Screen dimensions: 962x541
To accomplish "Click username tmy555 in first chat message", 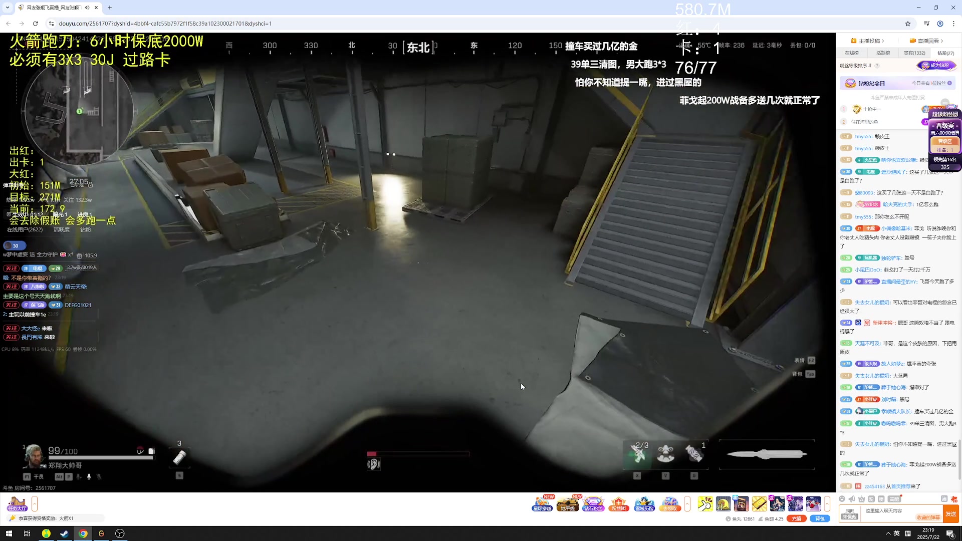I will pyautogui.click(x=863, y=136).
